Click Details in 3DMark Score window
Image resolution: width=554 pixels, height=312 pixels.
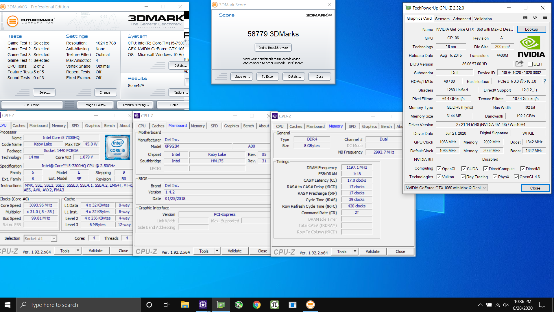click(x=294, y=77)
